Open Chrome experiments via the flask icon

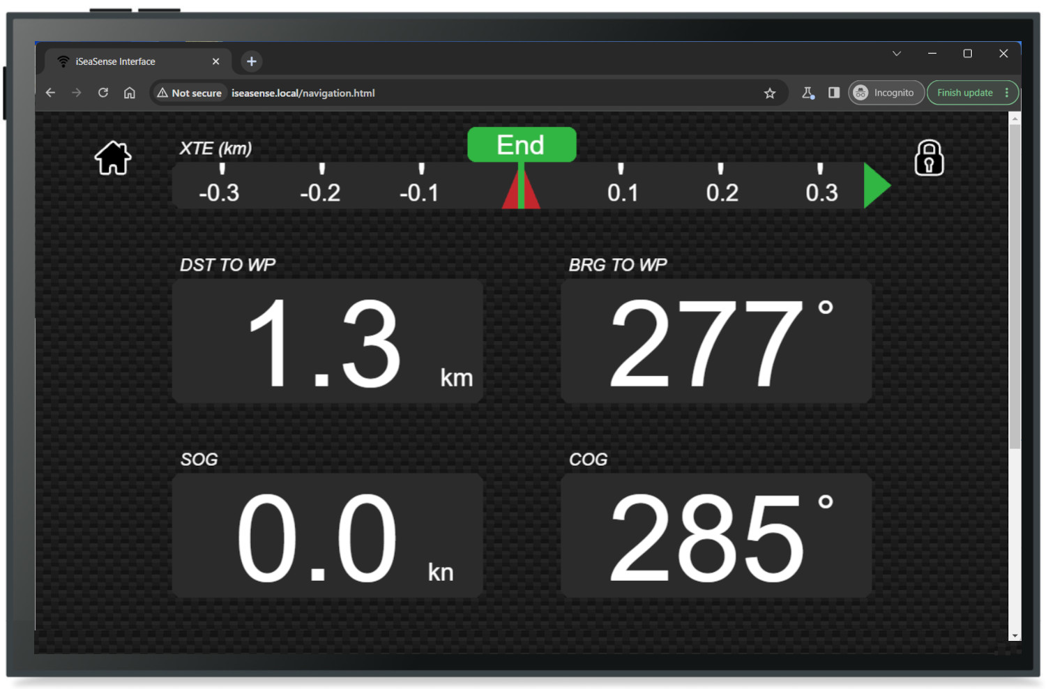(807, 92)
